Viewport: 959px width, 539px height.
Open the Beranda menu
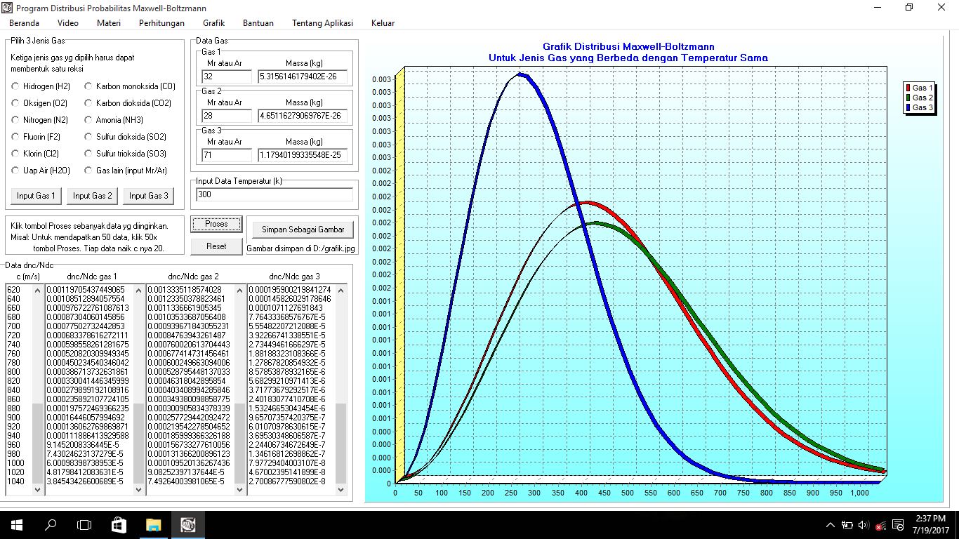coord(24,23)
